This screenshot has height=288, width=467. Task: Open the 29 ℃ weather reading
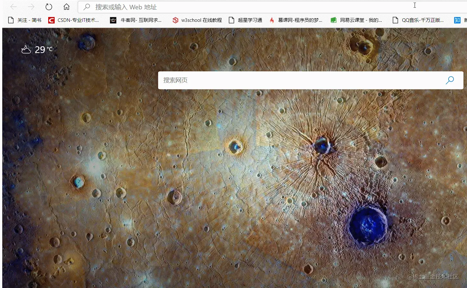44,50
